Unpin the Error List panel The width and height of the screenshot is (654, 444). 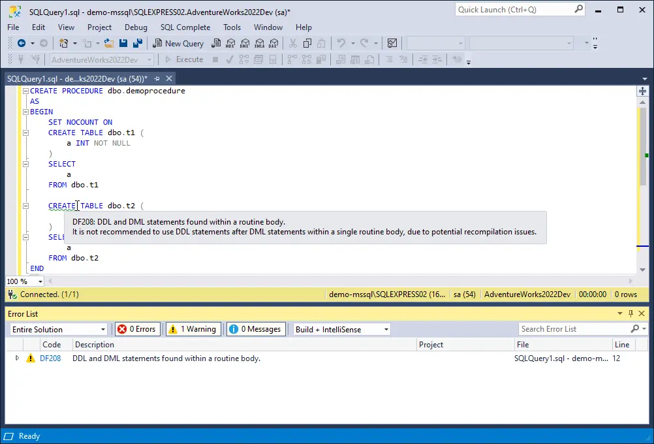[632, 313]
